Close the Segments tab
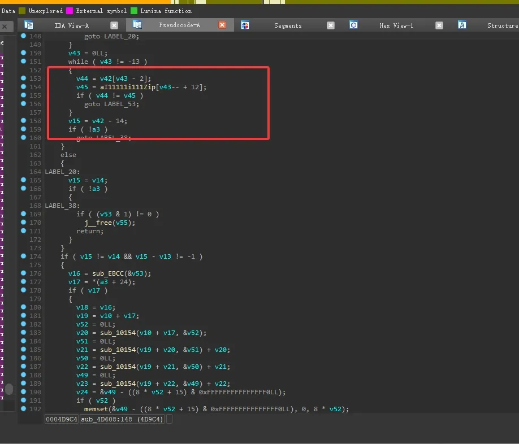 [331, 25]
